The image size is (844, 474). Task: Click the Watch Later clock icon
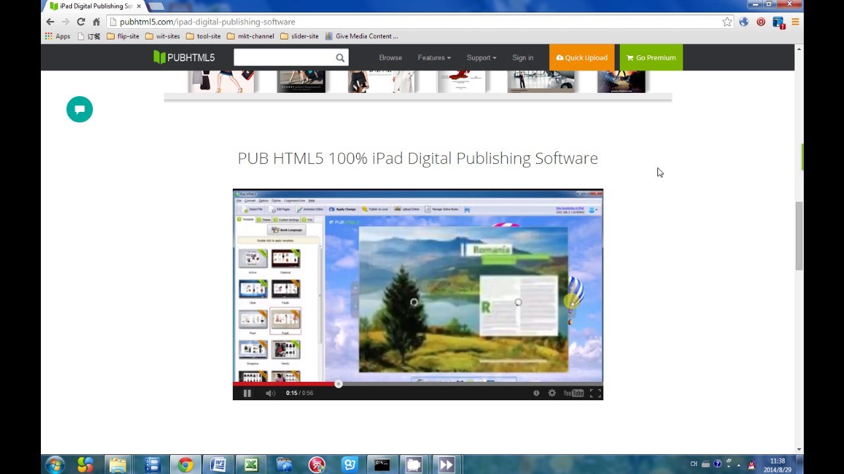click(x=536, y=393)
